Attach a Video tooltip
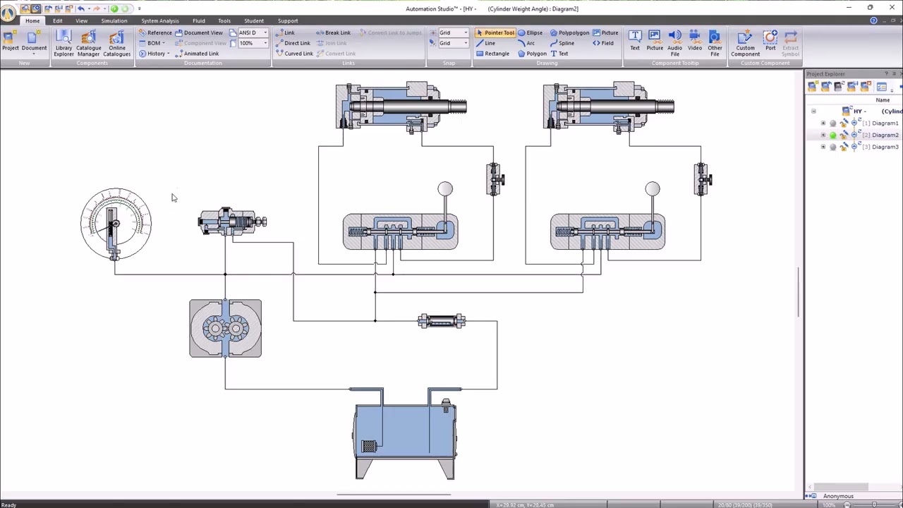The width and height of the screenshot is (903, 508). [x=695, y=41]
